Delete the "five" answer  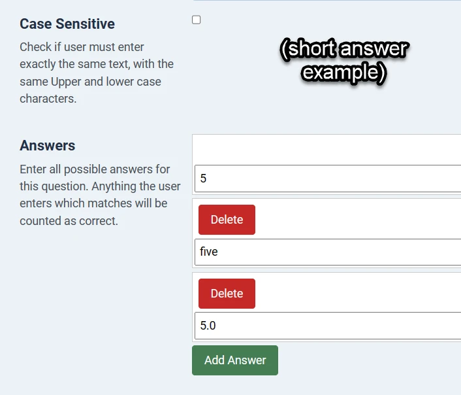click(x=227, y=220)
